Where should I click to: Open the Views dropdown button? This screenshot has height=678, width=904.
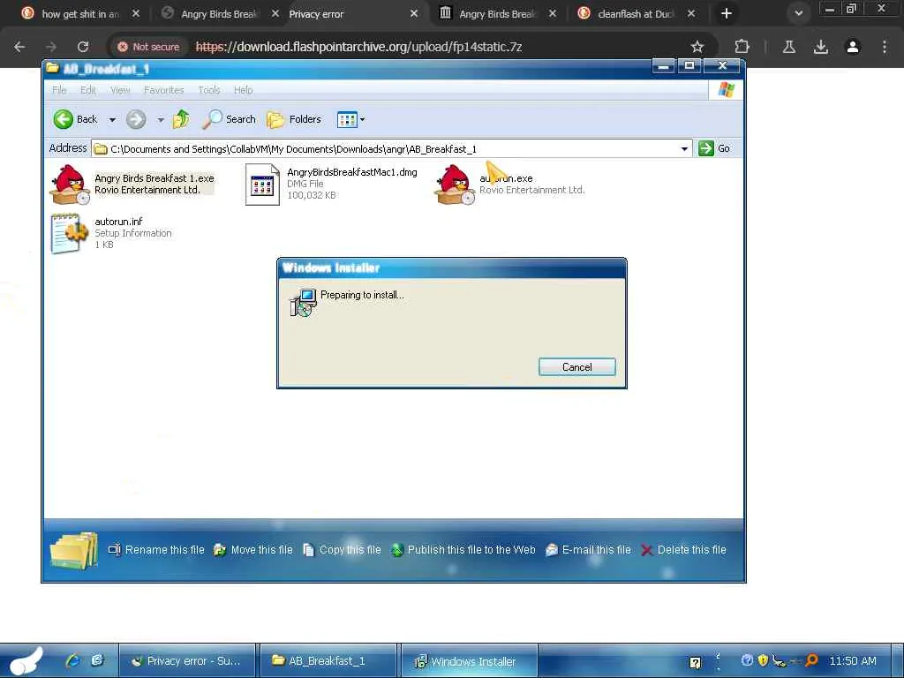[x=350, y=119]
